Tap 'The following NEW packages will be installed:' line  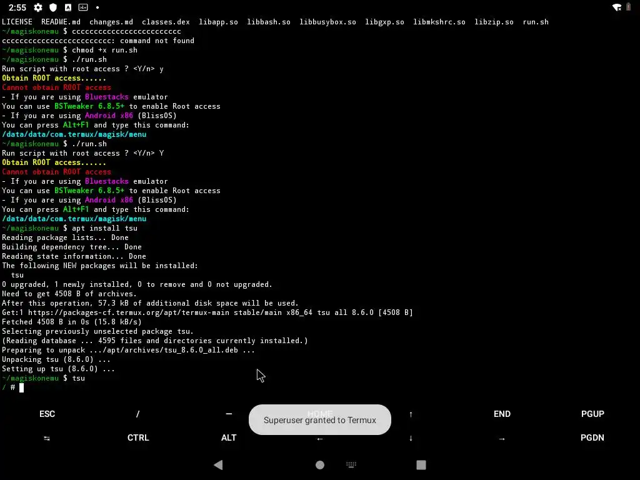[100, 266]
